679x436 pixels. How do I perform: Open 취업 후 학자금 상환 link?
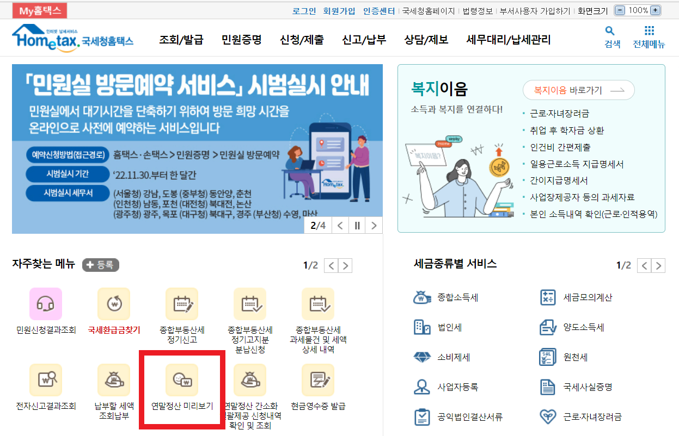(567, 130)
